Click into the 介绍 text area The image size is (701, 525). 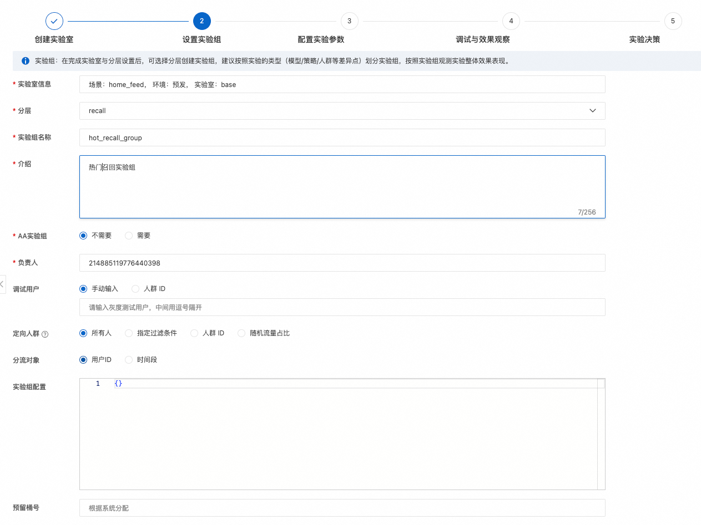tap(342, 187)
